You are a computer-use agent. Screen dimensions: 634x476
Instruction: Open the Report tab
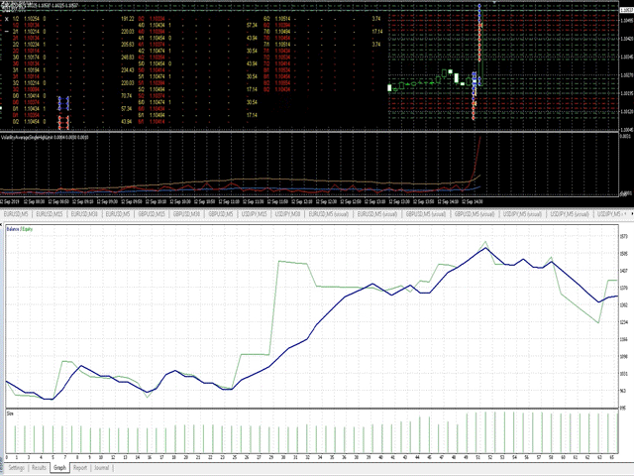click(x=80, y=466)
